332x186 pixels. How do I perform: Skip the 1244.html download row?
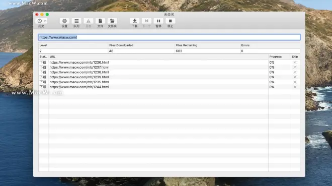[x=295, y=87]
